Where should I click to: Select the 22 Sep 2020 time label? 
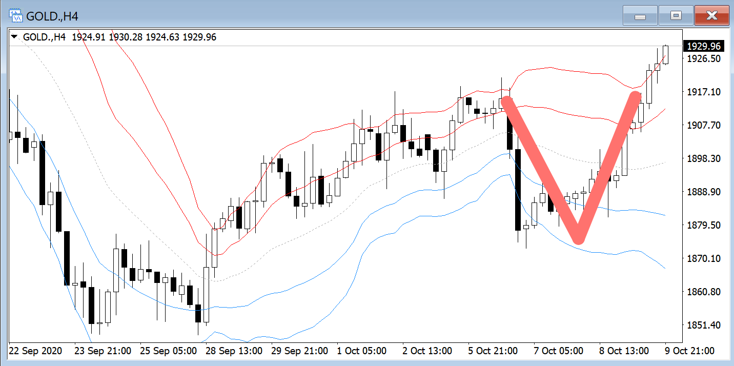pos(35,351)
